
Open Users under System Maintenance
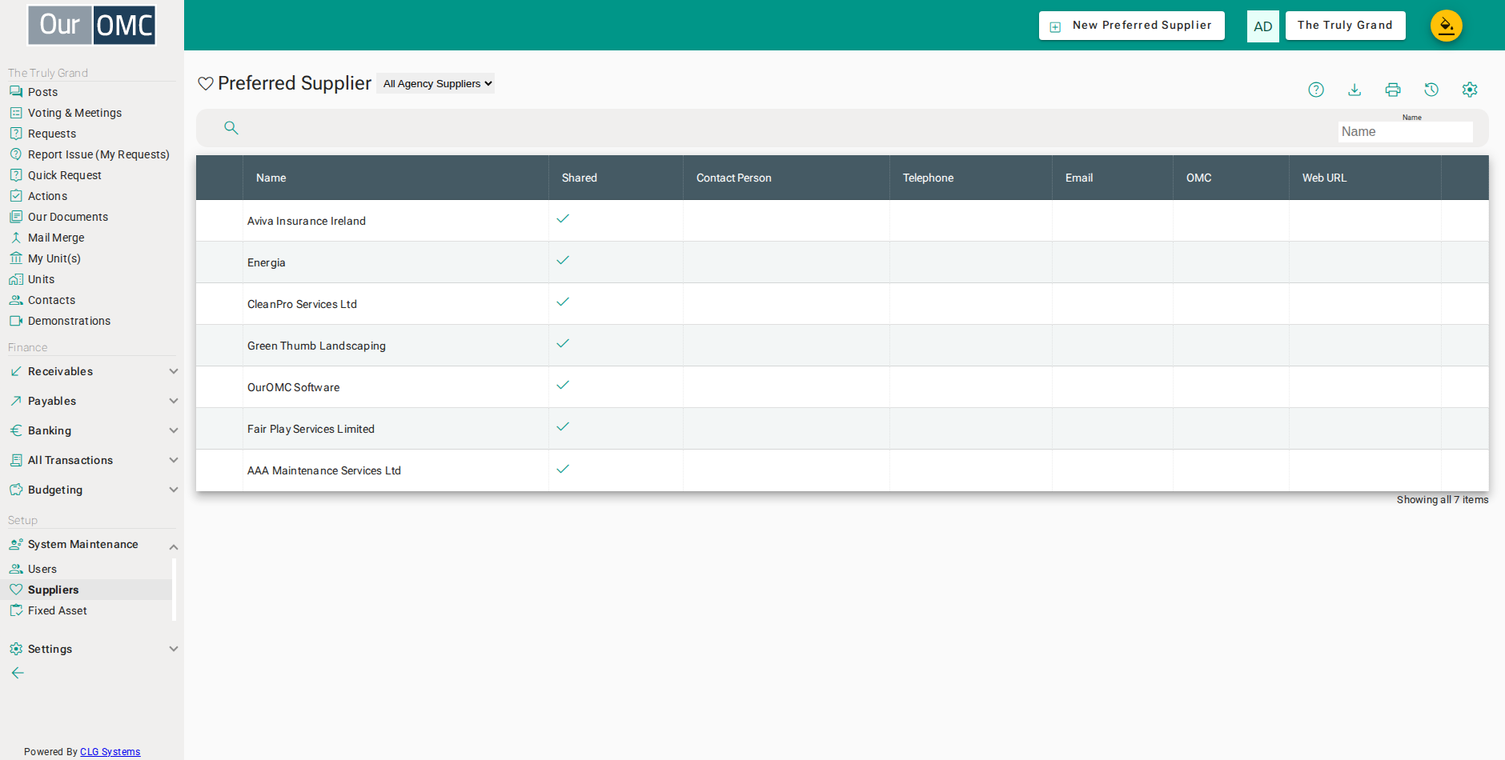(x=42, y=569)
